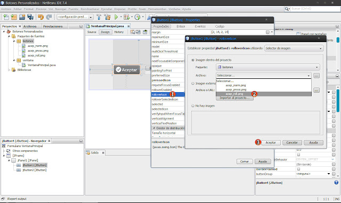Open the Reestructurar menu
This screenshot has height=203, width=341.
[x=90, y=9]
